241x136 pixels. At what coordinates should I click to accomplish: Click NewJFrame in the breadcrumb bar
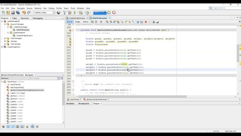pos(75,100)
